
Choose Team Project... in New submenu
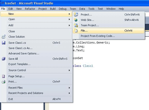tap(109, 25)
